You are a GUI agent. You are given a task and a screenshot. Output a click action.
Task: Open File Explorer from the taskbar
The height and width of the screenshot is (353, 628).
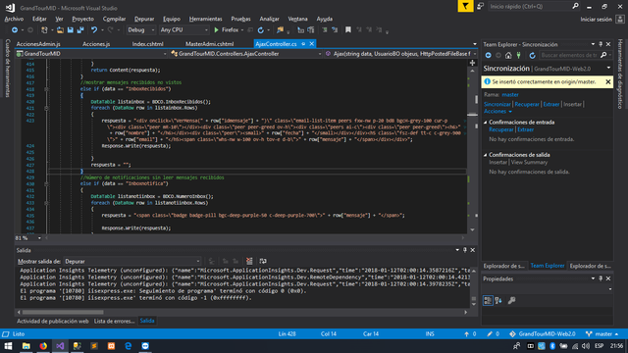pyautogui.click(x=26, y=346)
